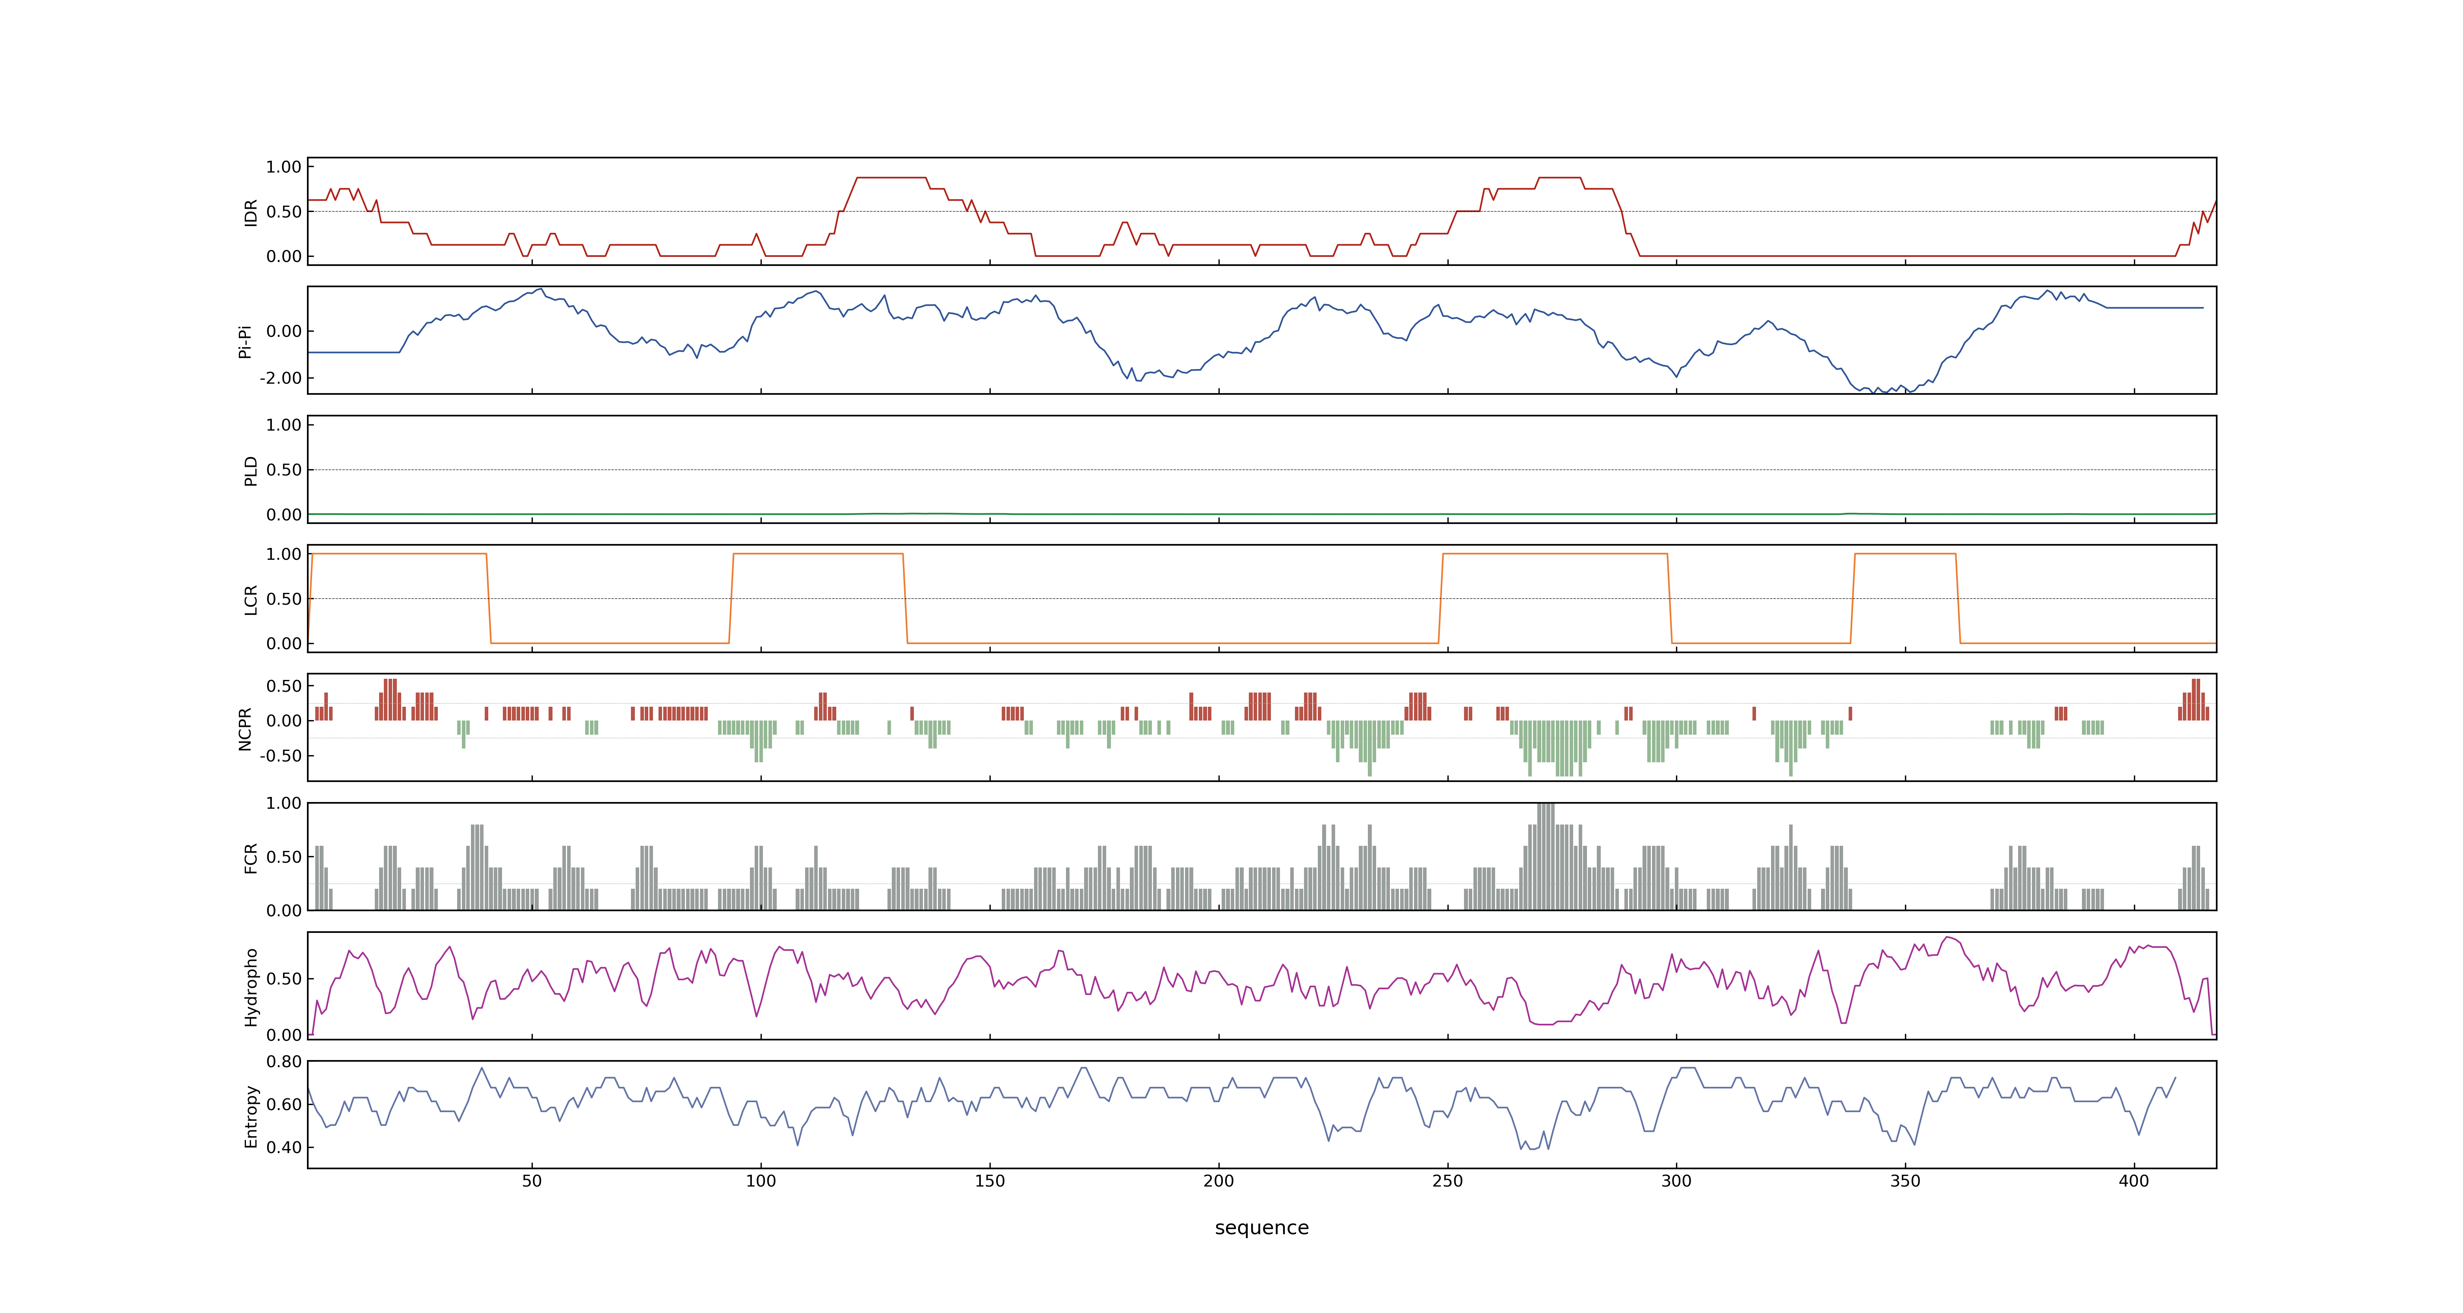Click x-axis tick label 400
Screen dimensions: 2463x1313
point(2134,1181)
